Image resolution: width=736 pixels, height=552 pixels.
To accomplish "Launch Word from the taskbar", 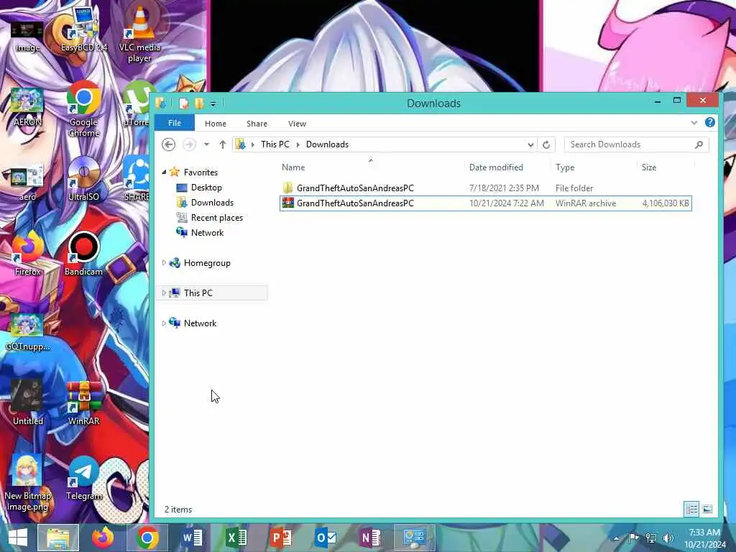I will [192, 538].
